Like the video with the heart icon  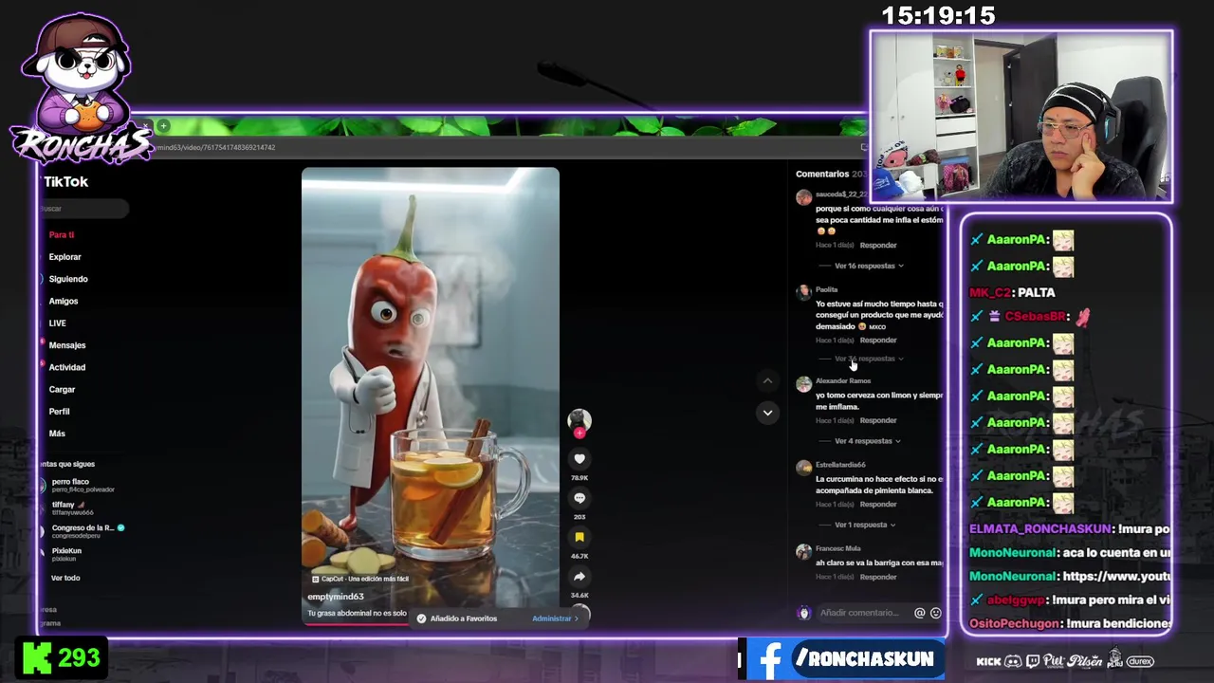point(579,459)
